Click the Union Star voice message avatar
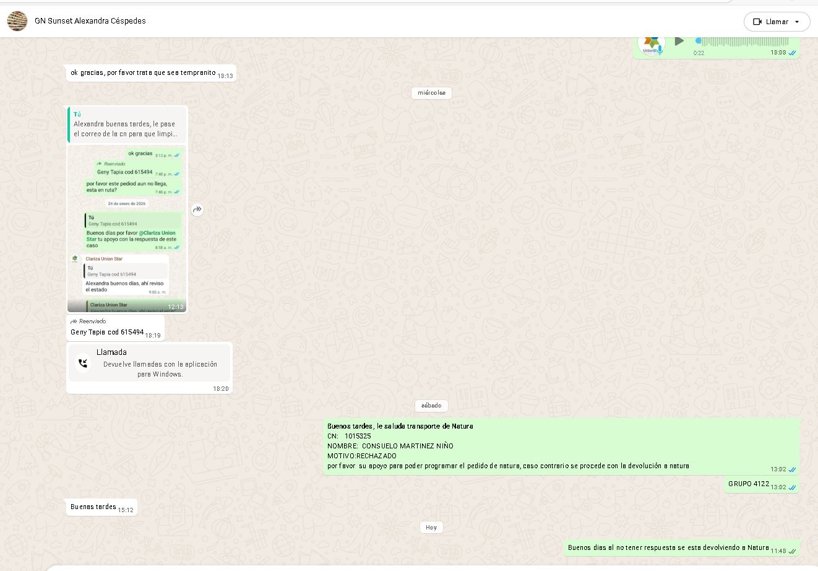818x571 pixels. (651, 43)
